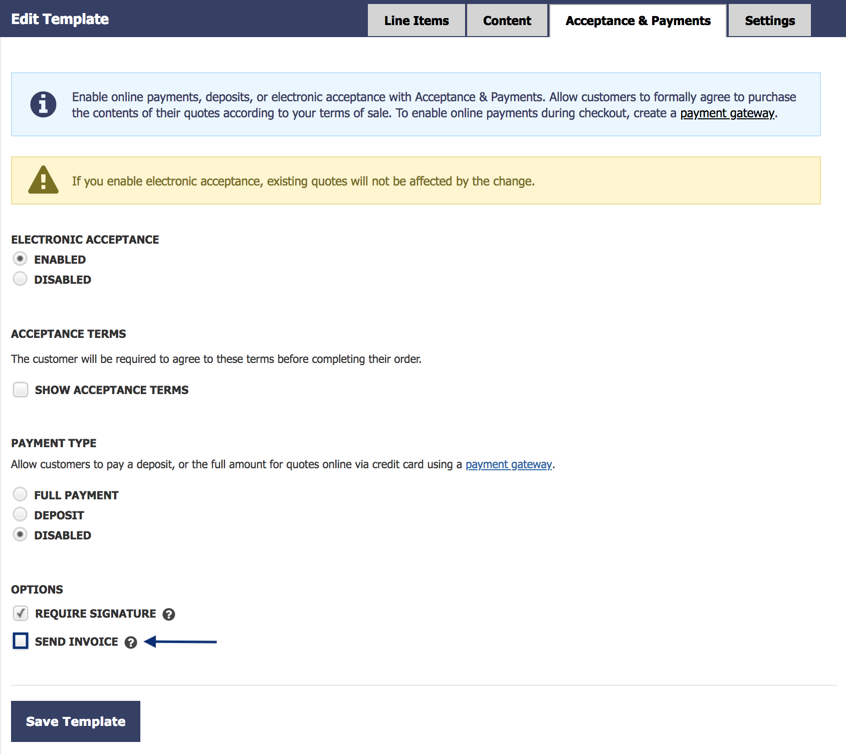Screen dimensions: 846x754
Task: Switch to the Content tab
Action: coord(507,21)
